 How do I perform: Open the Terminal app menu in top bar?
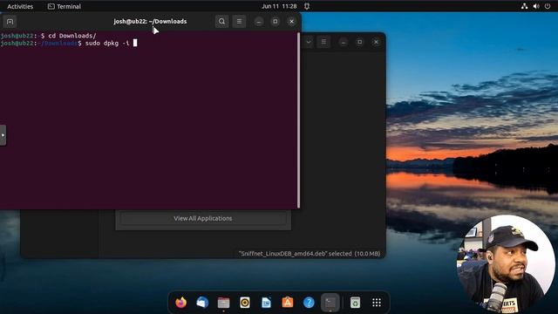65,6
